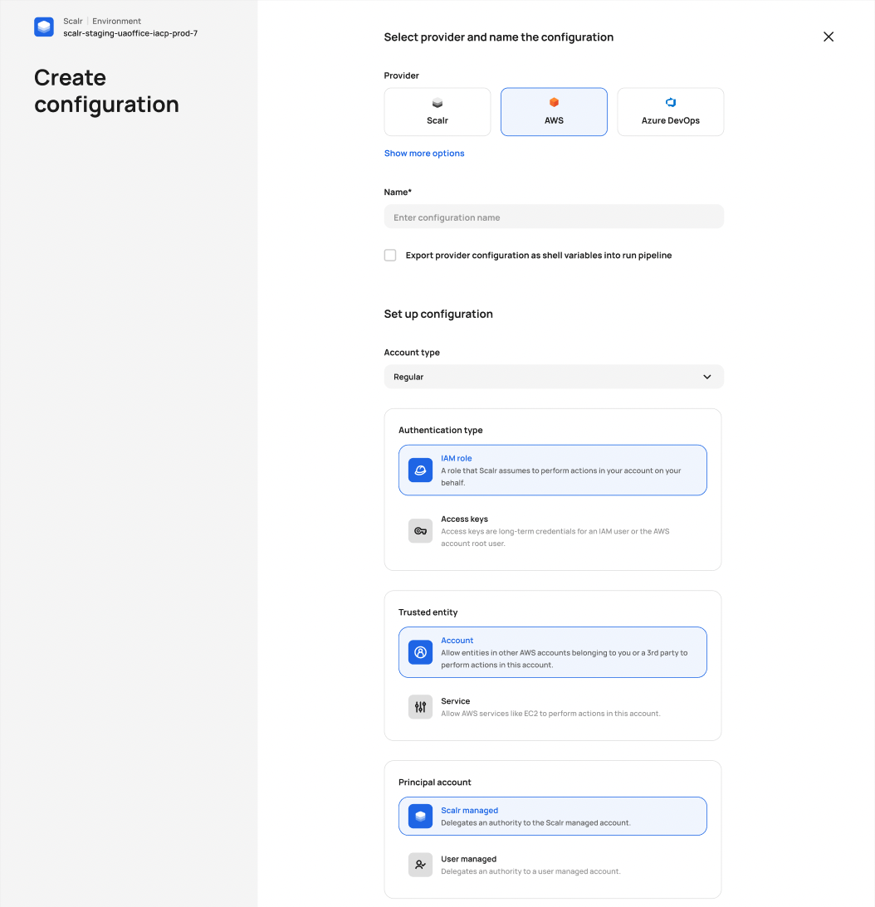Click the Service sliders icon
This screenshot has width=875, height=907.
(420, 706)
